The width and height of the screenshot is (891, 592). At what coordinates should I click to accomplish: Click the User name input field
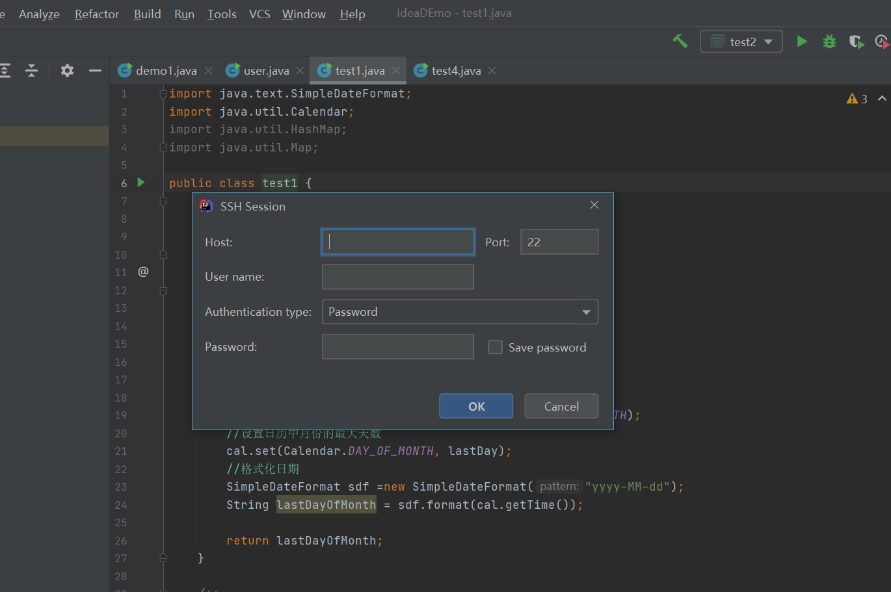pyautogui.click(x=398, y=277)
